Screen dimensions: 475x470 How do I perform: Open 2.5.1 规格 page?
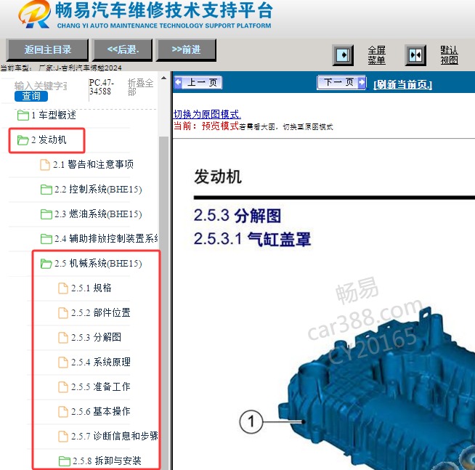tap(92, 288)
